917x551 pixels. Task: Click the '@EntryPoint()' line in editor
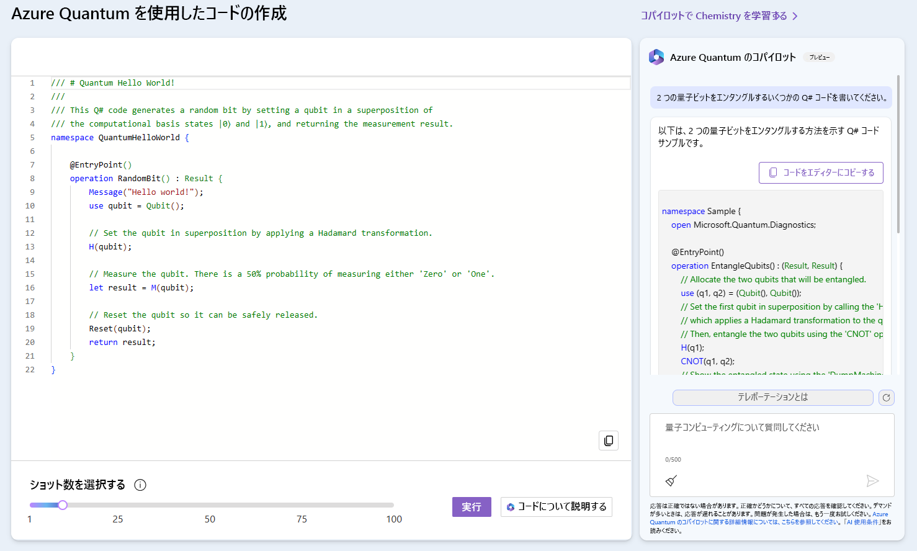point(101,165)
